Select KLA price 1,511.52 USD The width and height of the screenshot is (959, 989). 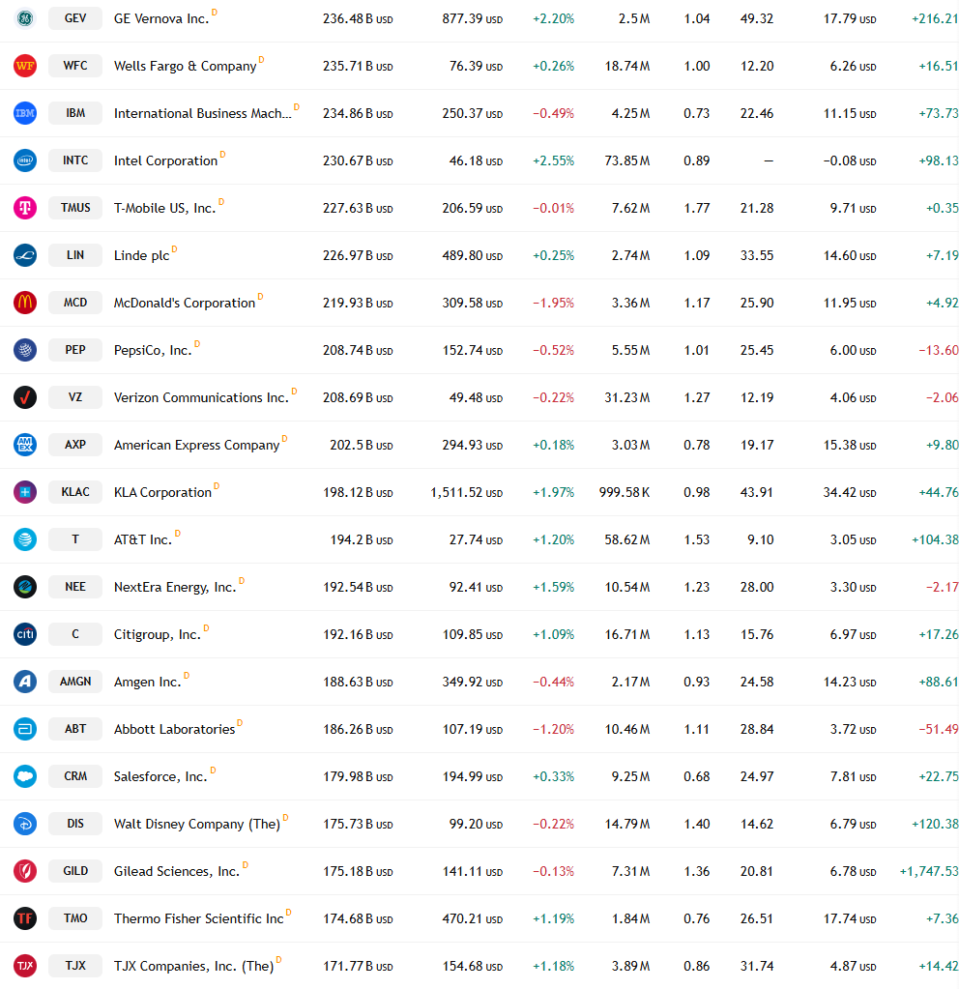point(466,492)
